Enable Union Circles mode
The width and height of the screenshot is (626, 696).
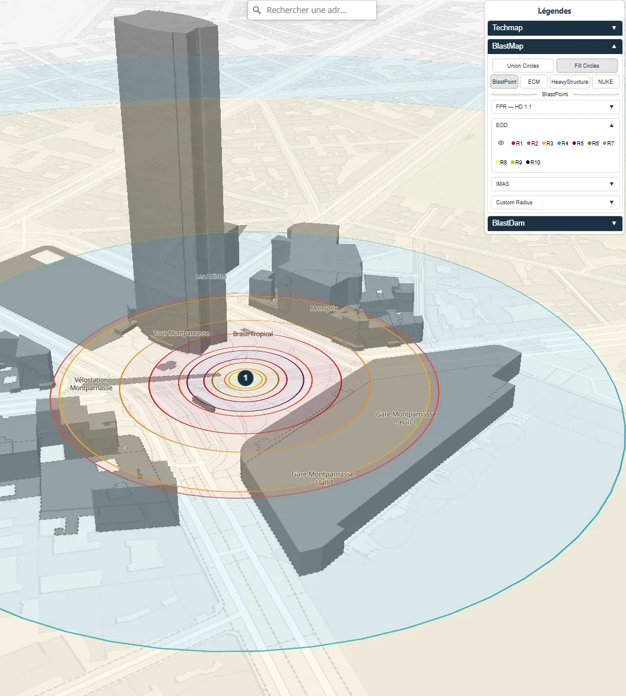523,66
